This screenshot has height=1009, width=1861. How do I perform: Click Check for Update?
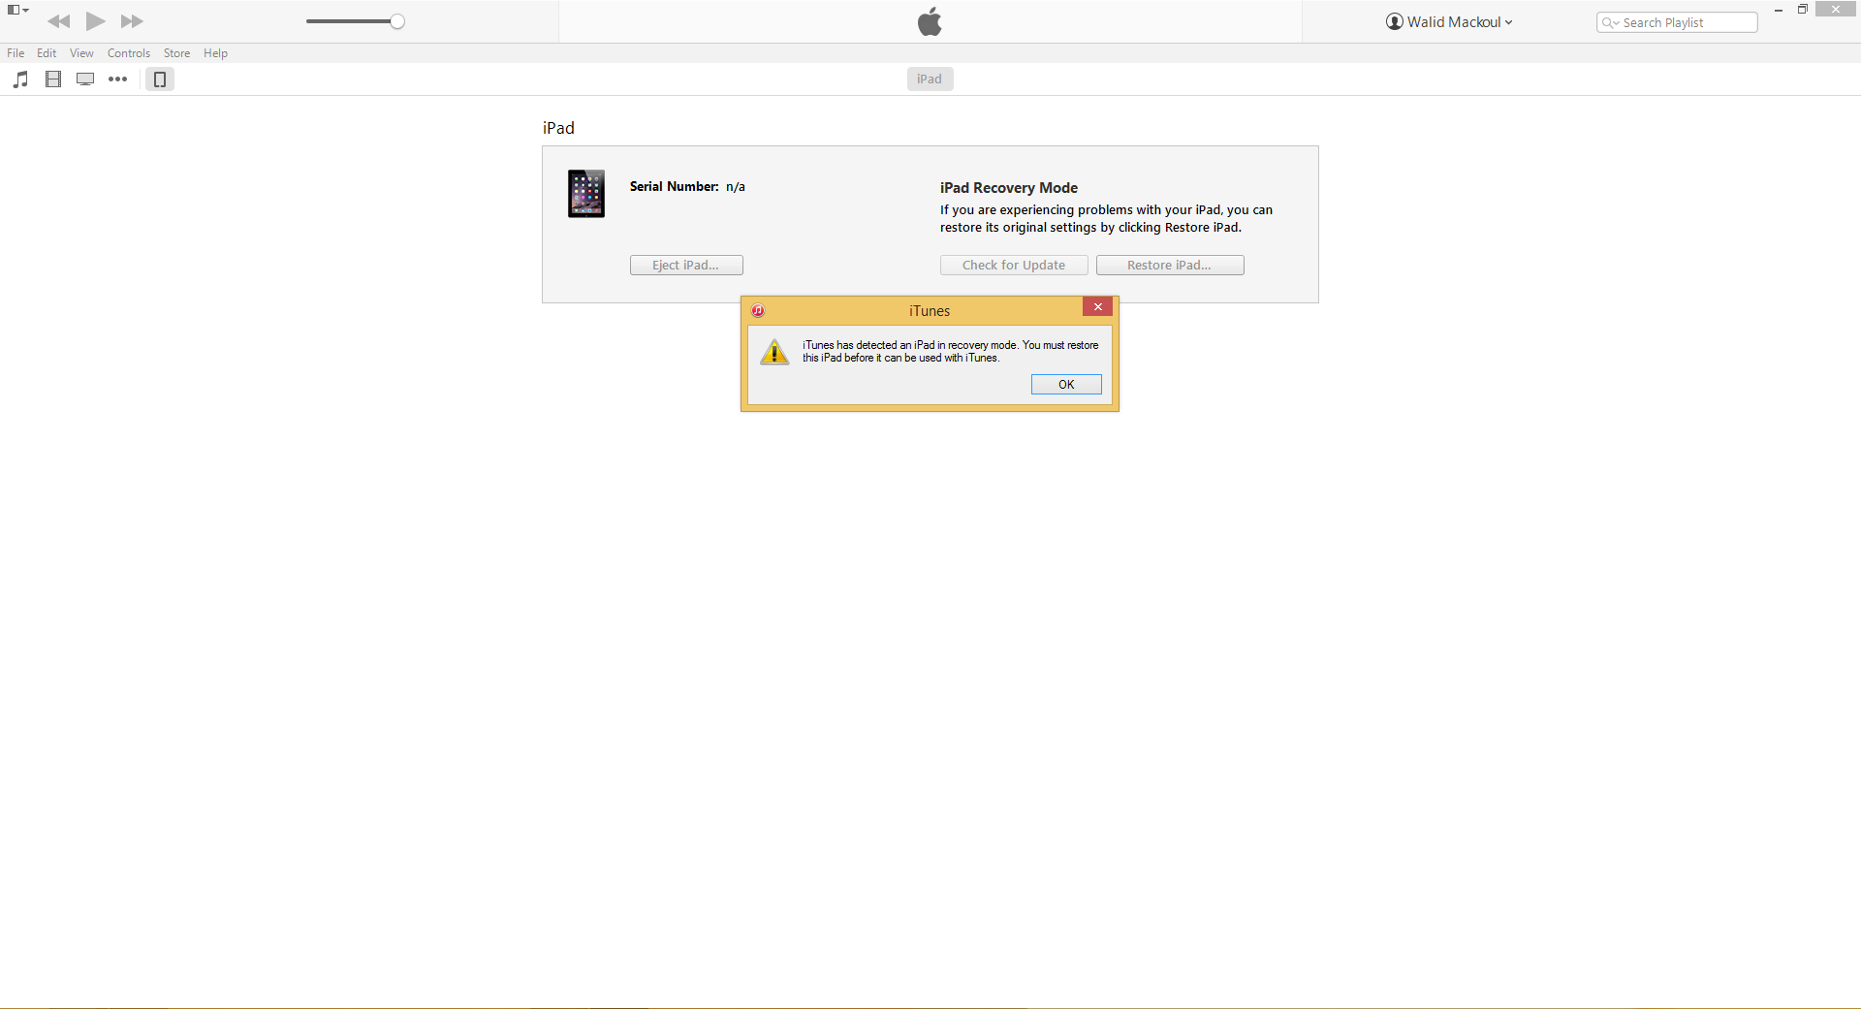(x=1014, y=266)
